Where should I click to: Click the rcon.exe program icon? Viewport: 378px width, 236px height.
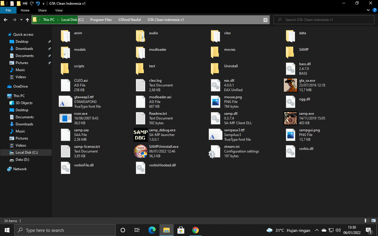coord(65,118)
